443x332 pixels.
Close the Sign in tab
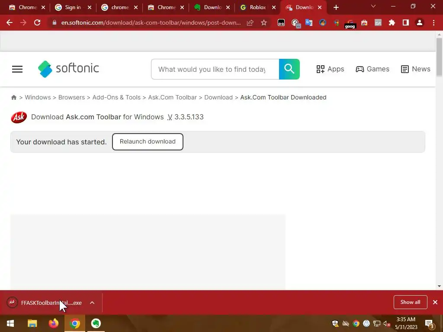(x=89, y=8)
